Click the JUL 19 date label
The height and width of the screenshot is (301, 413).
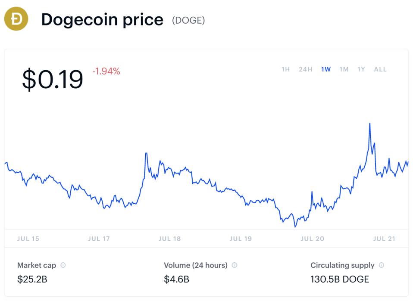tap(241, 239)
